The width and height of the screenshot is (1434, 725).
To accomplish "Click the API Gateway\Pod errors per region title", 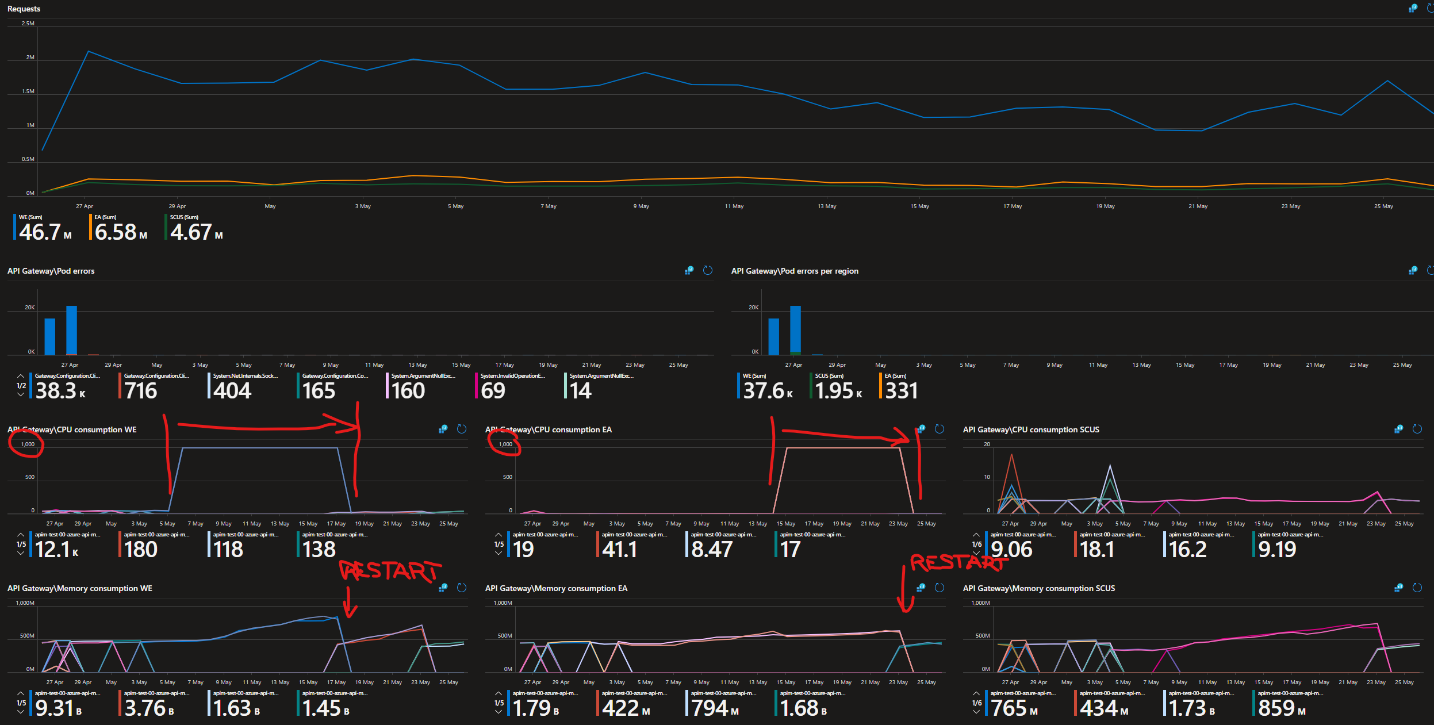I will tap(794, 271).
